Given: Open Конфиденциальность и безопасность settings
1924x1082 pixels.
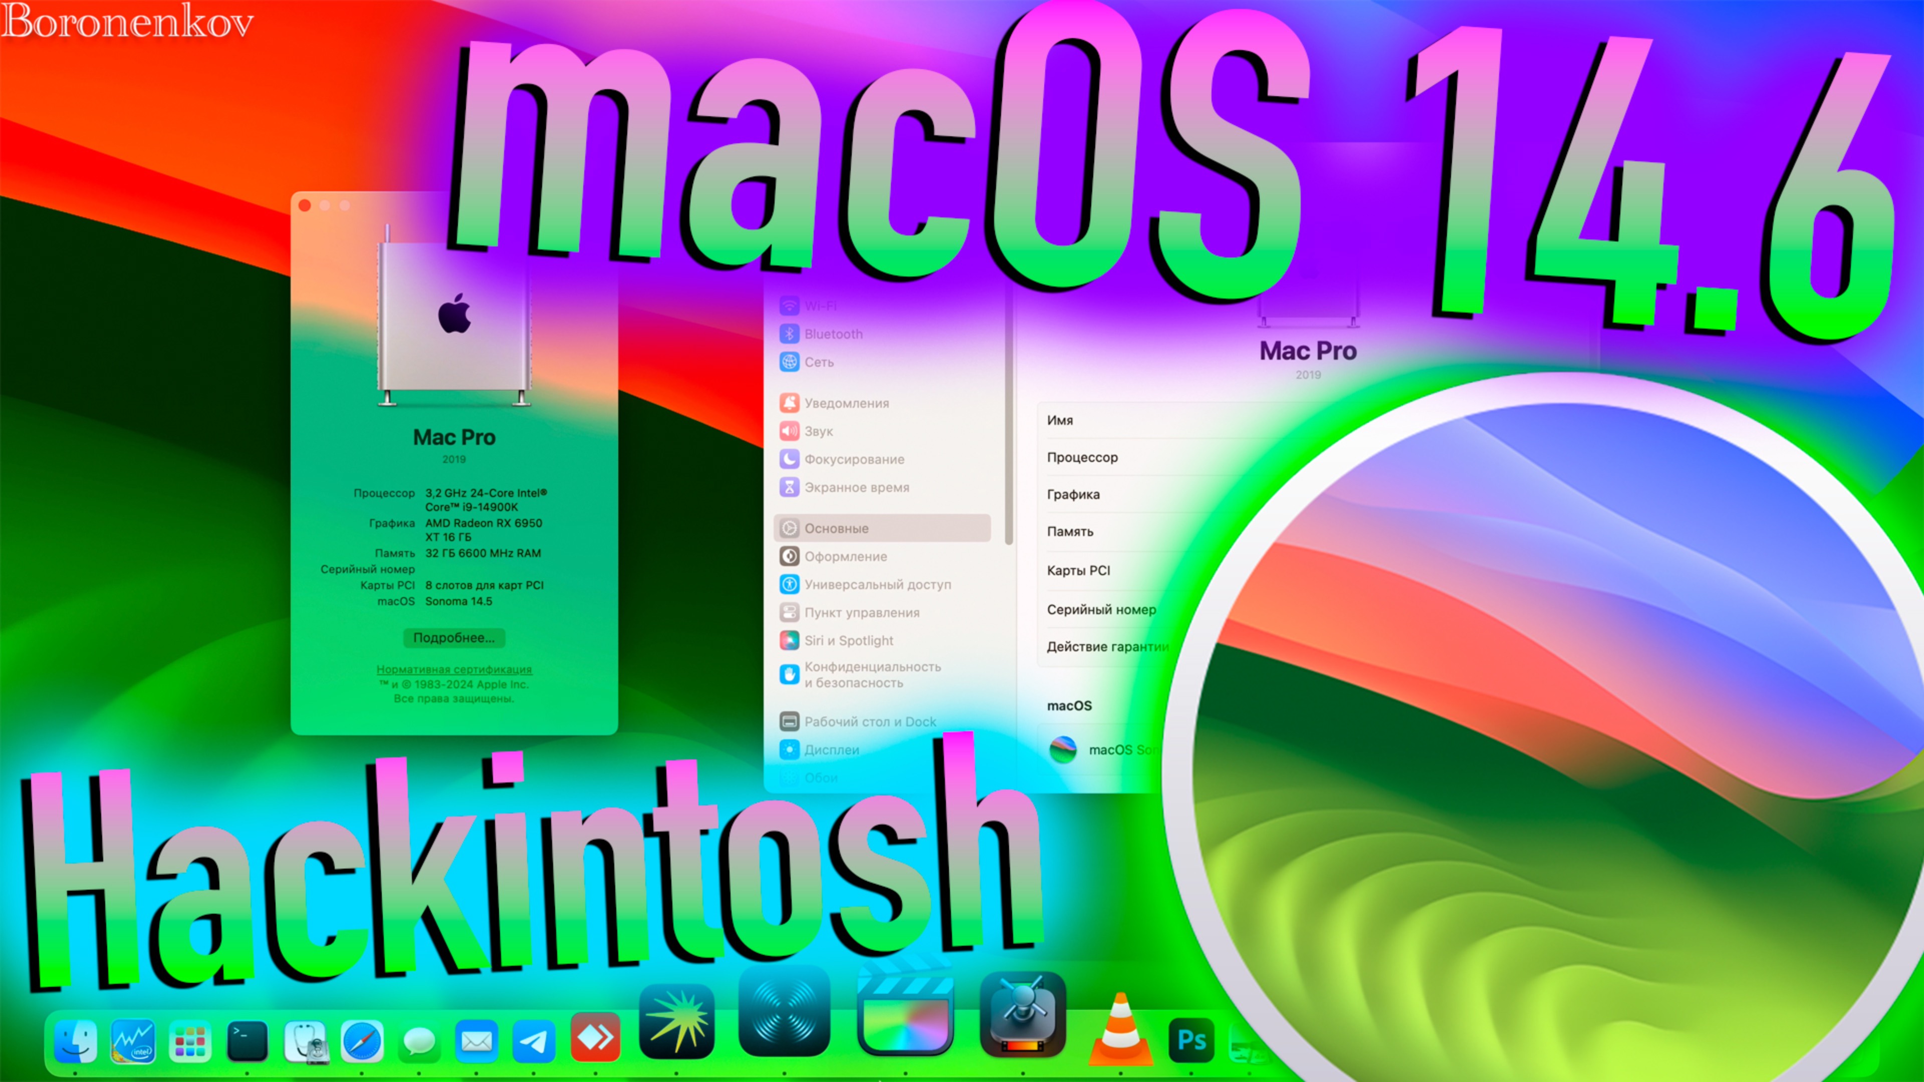Looking at the screenshot, I should (x=881, y=675).
